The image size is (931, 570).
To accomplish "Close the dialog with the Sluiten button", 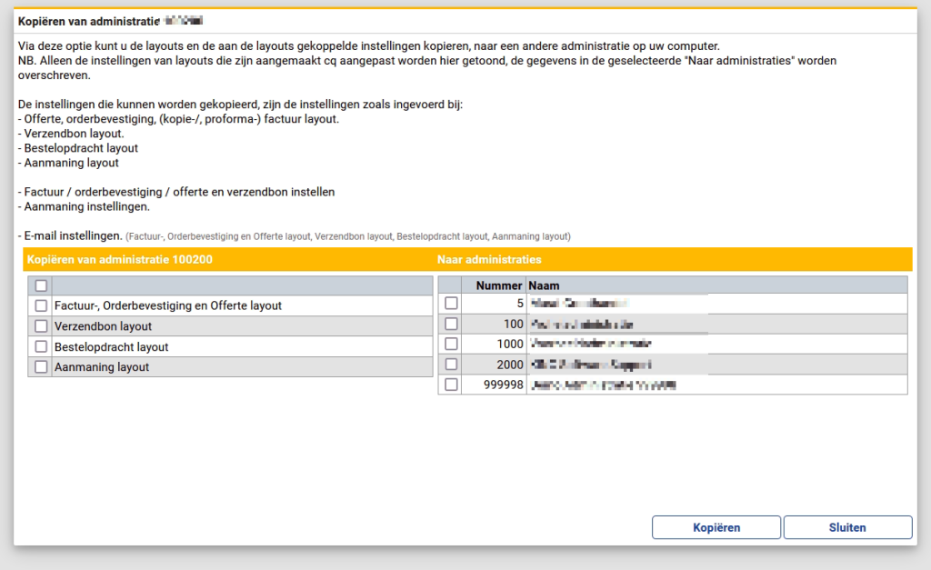I will coord(847,527).
